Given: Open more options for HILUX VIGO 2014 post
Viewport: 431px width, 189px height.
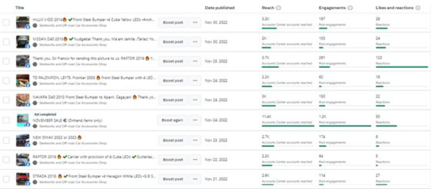Looking at the screenshot, I should pyautogui.click(x=195, y=22).
